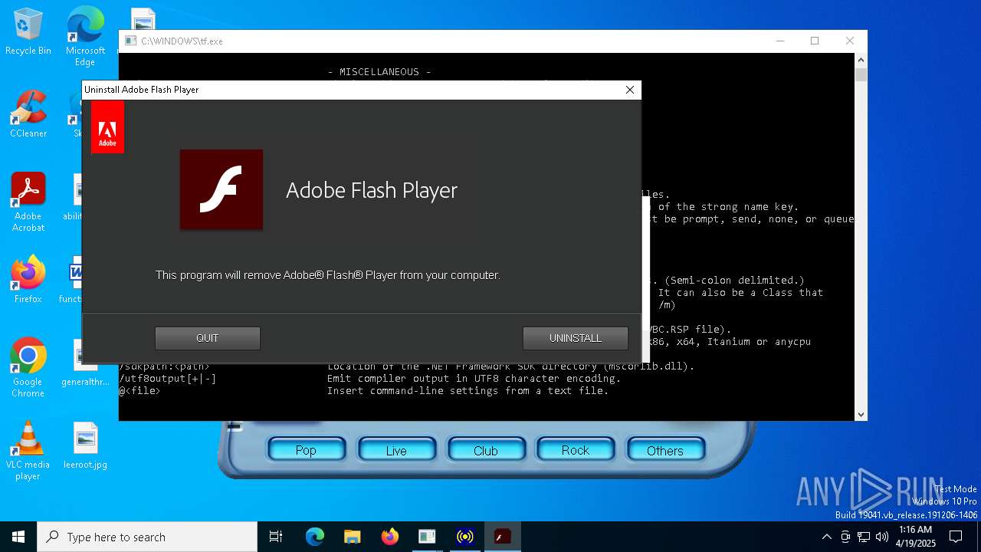Open the Microsoft Edge desktop shortcut

pos(85,37)
